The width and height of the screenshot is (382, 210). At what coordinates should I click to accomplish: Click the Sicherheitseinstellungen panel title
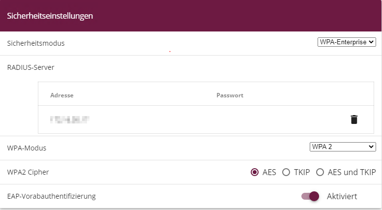pyautogui.click(x=50, y=16)
